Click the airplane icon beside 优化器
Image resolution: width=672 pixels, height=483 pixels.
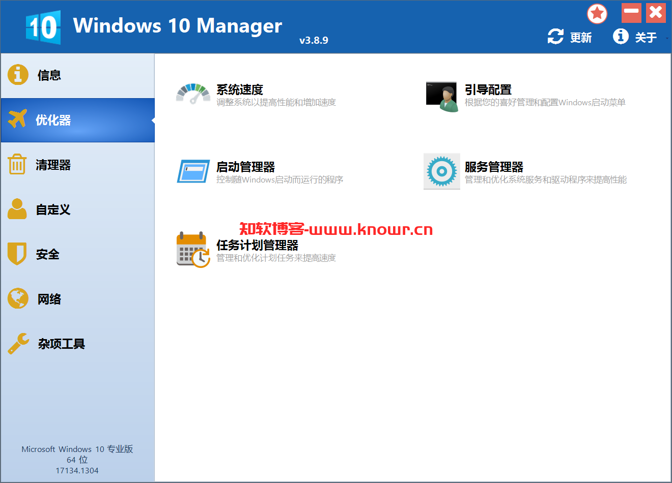click(18, 119)
